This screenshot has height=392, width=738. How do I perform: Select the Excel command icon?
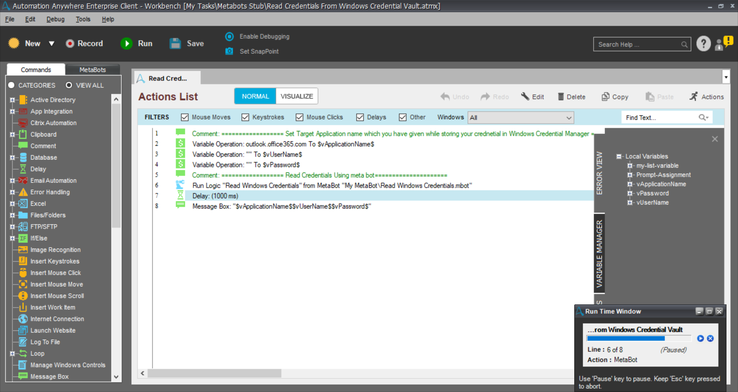[23, 204]
